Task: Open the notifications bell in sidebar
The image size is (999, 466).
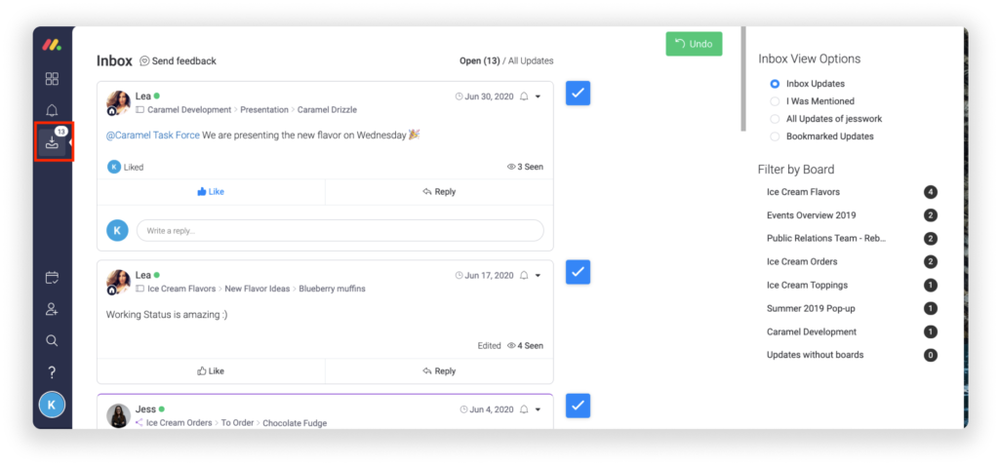Action: pos(53,111)
